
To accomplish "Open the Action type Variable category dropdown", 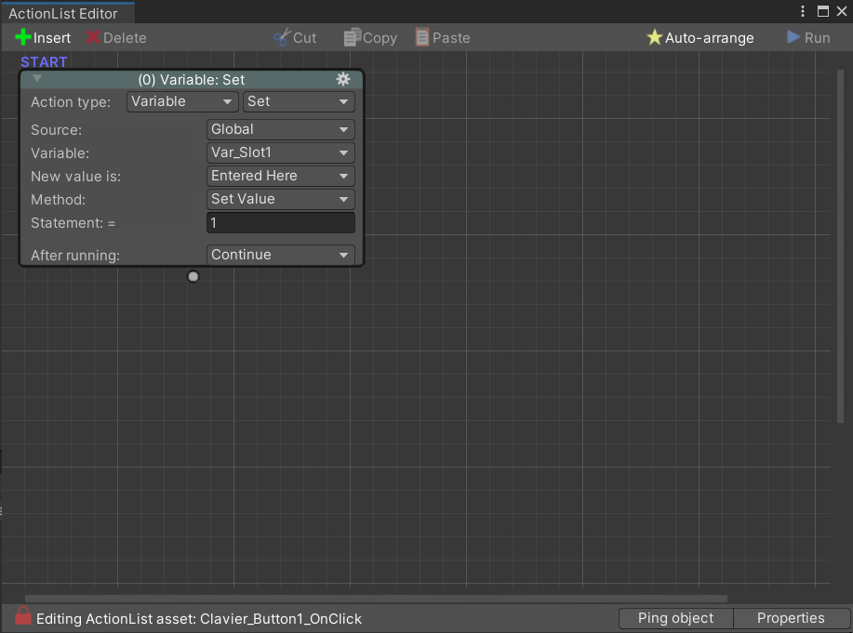I will point(182,101).
